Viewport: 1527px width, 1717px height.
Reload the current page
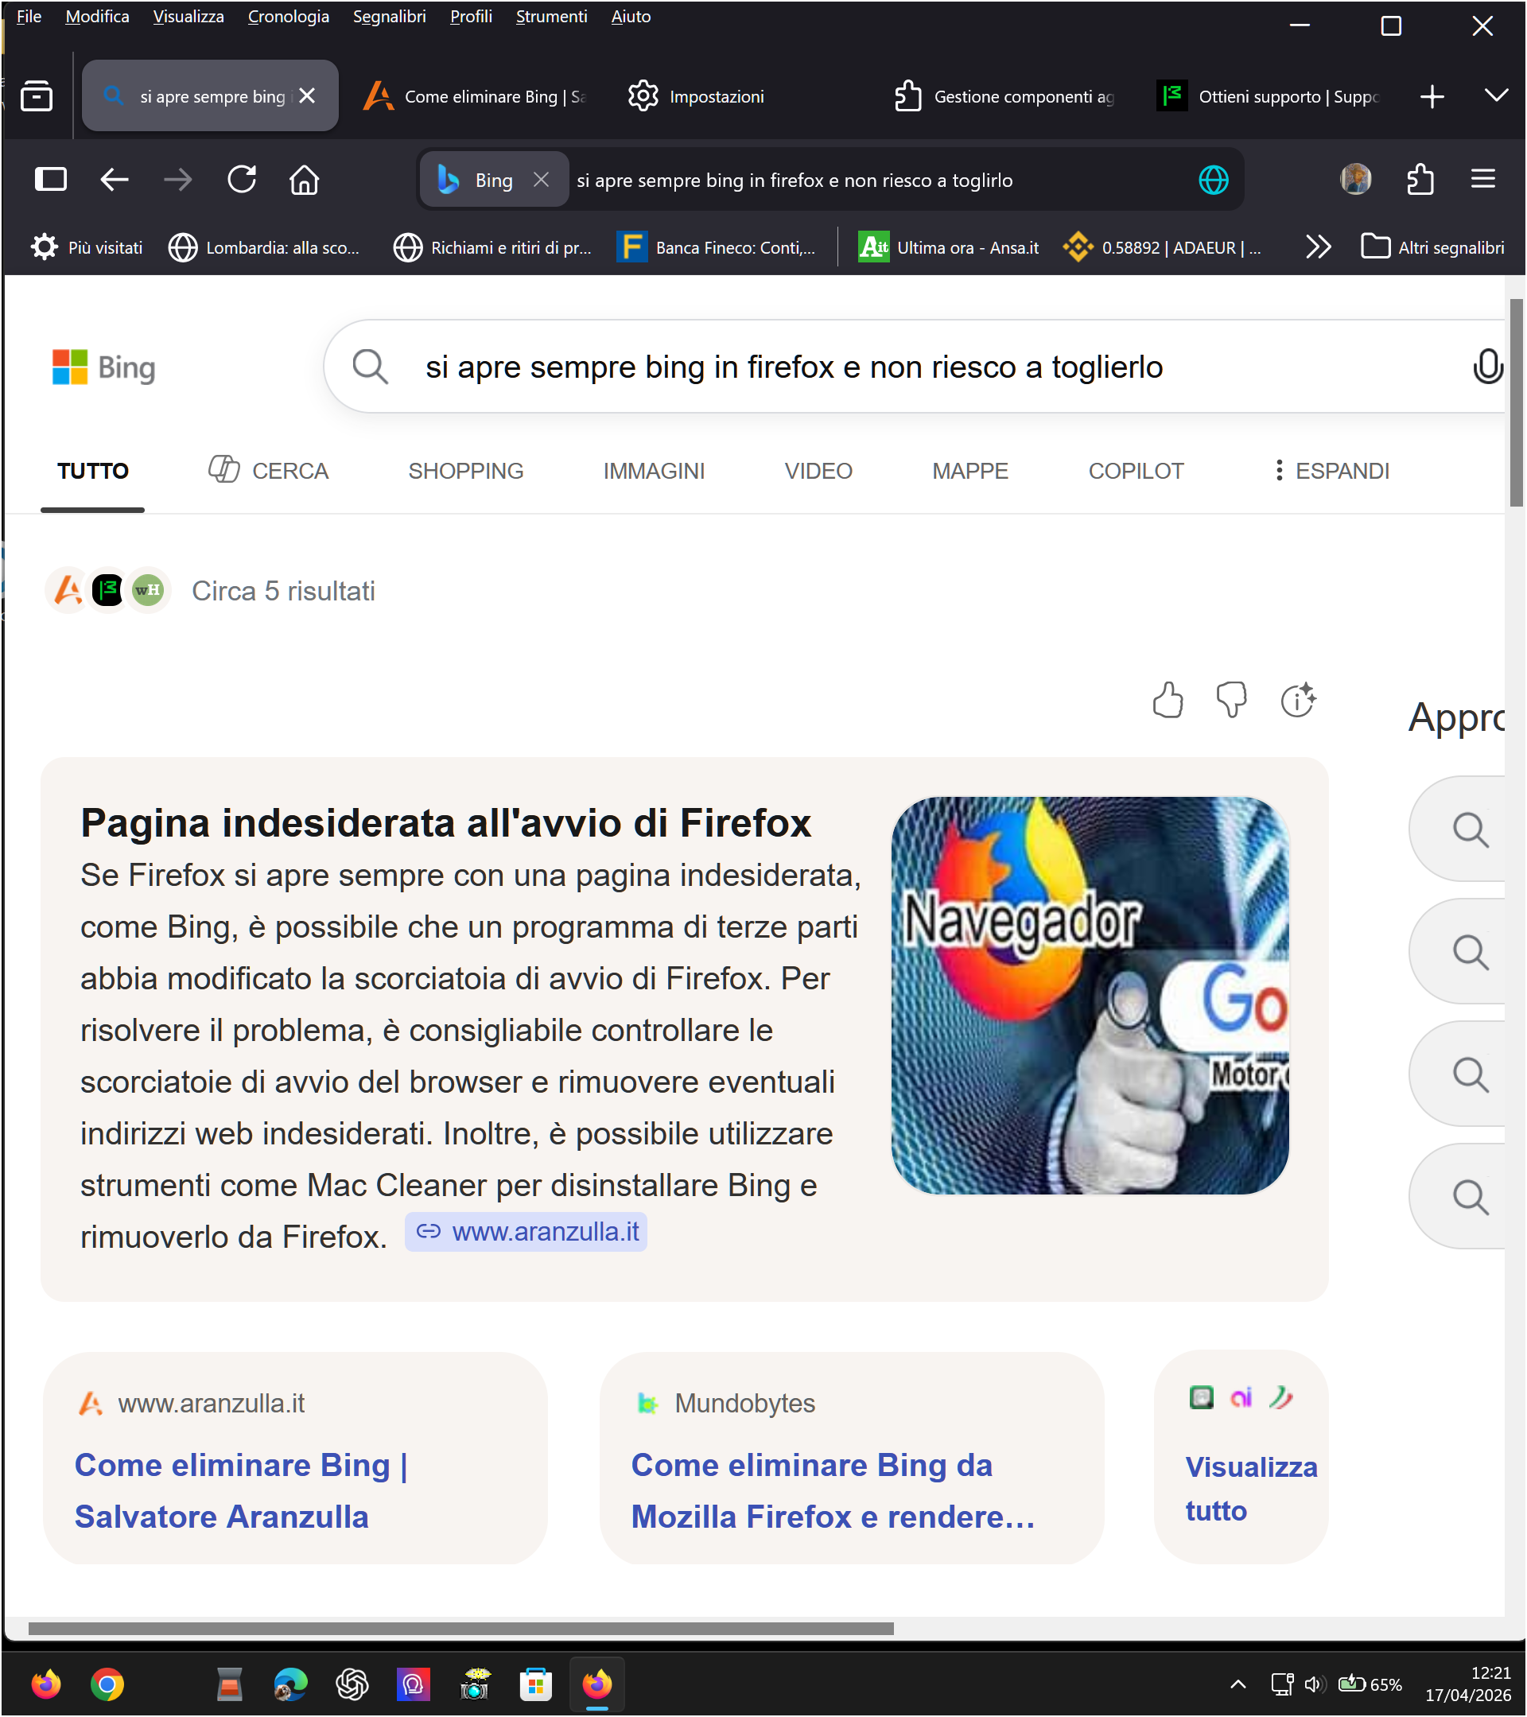[x=242, y=180]
